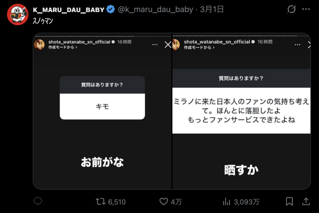Like the tweet with the heart icon
Viewport: 319px width, 213px height.
170,201
